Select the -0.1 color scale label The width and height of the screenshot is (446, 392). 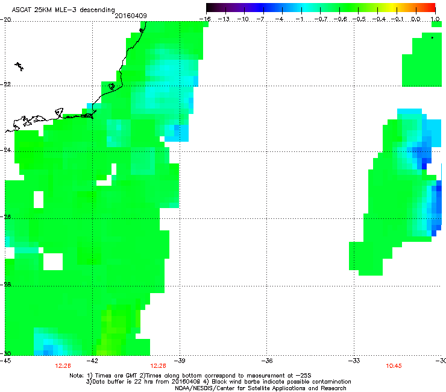coord(397,19)
